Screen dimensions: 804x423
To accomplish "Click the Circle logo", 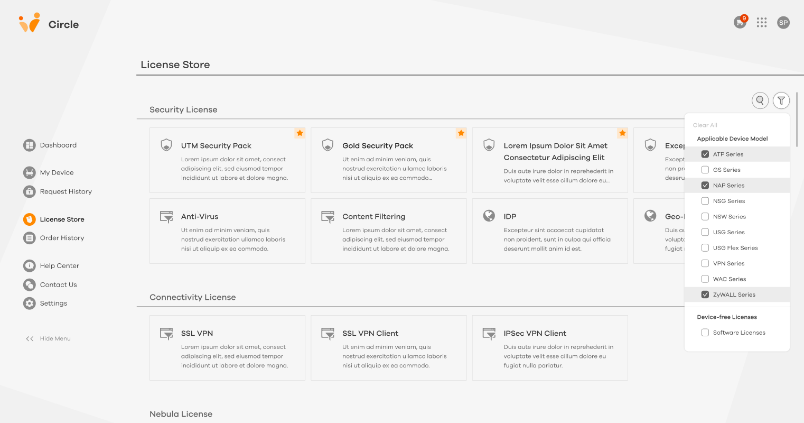I will point(48,24).
